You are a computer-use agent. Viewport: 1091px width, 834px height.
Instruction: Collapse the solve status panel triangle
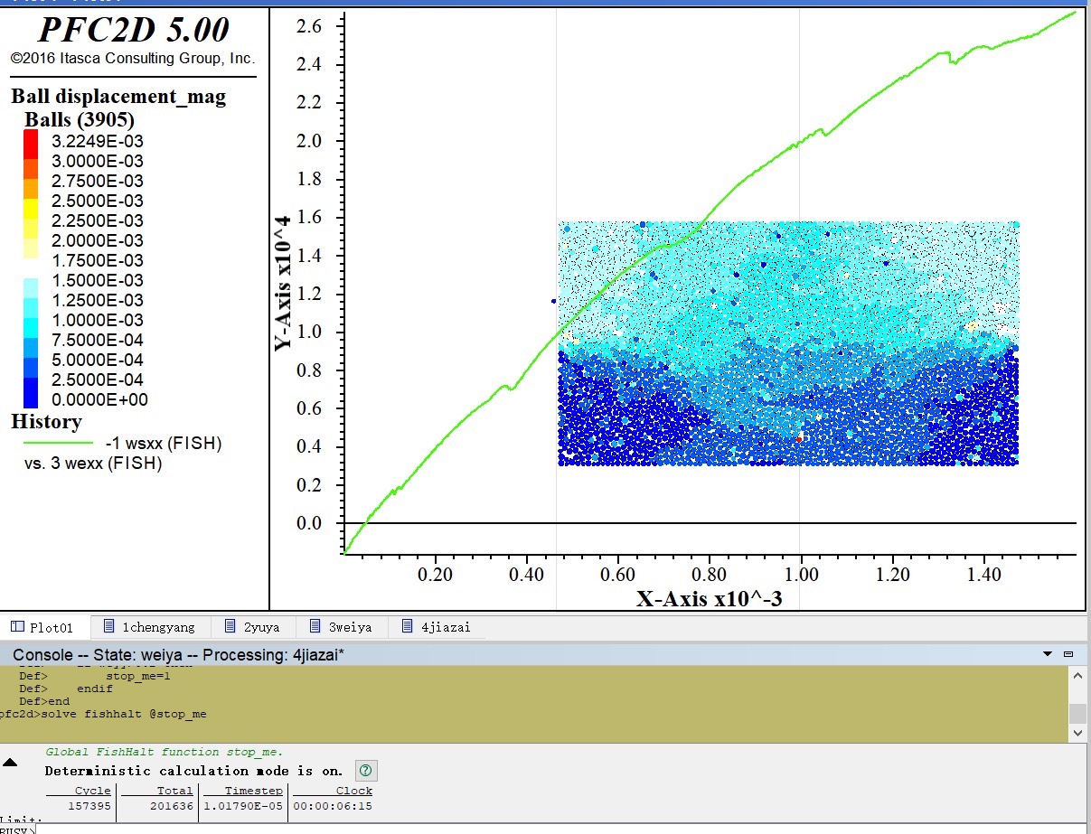click(10, 763)
